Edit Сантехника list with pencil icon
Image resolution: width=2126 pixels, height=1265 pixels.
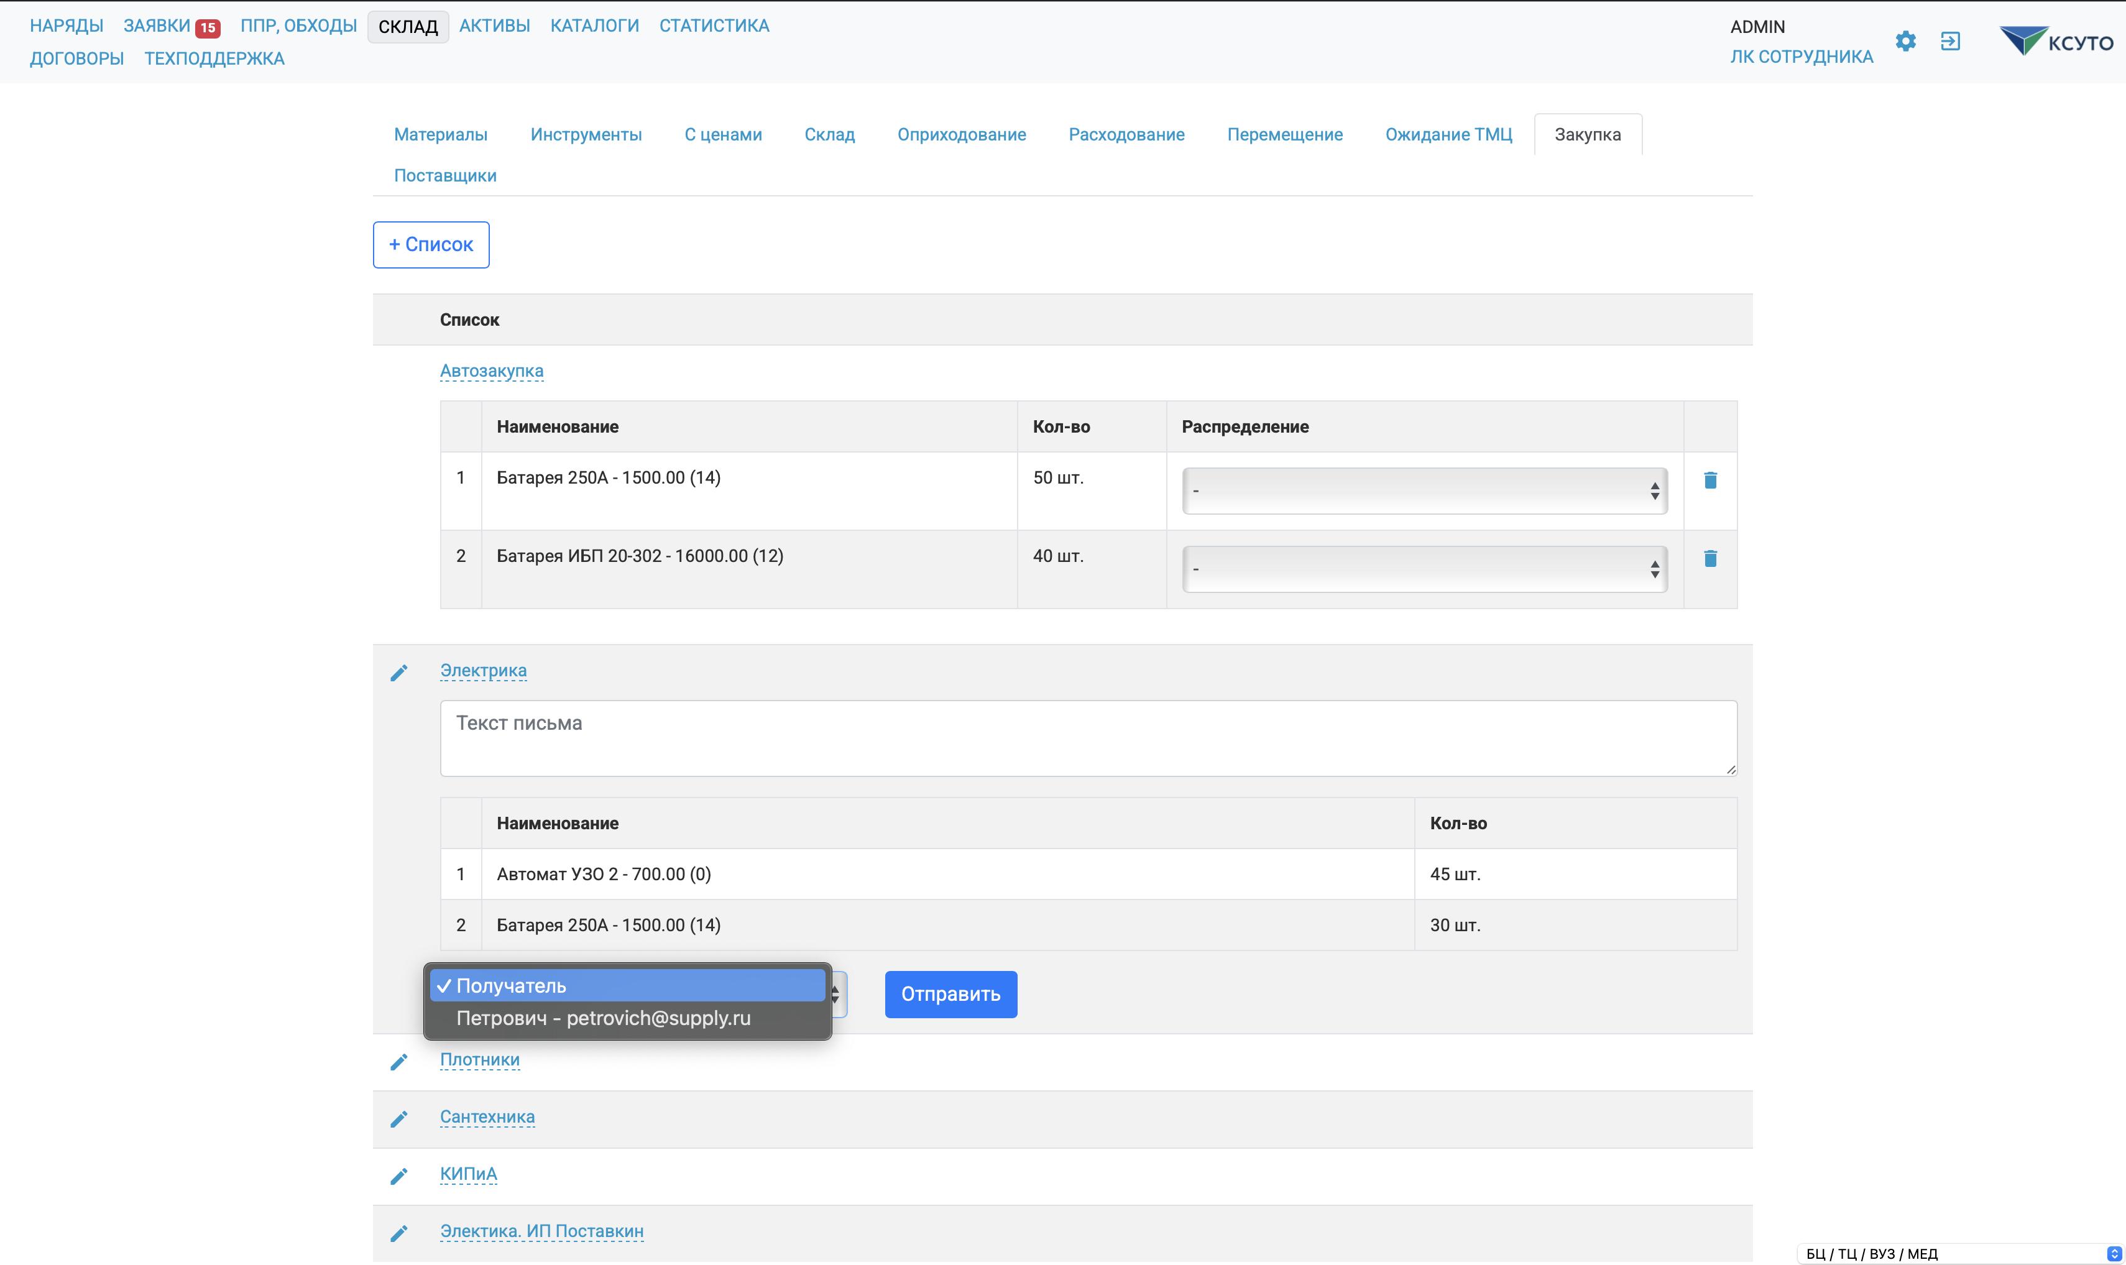(x=399, y=1118)
